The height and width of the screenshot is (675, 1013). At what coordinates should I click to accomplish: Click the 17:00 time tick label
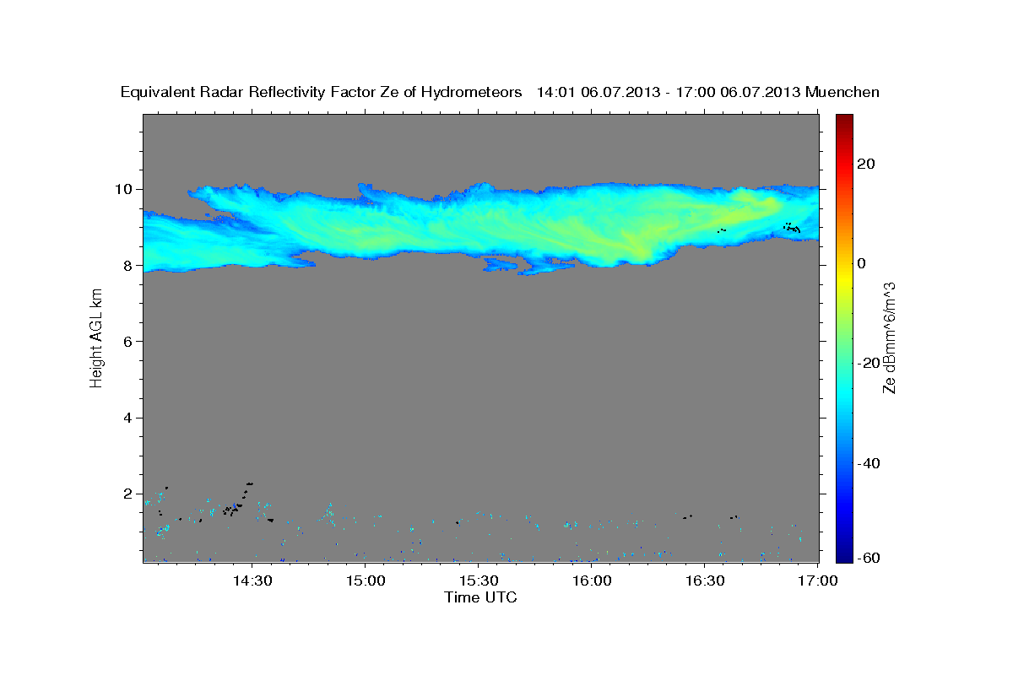(818, 580)
